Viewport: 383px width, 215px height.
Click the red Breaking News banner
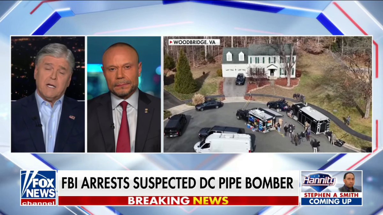pyautogui.click(x=178, y=200)
